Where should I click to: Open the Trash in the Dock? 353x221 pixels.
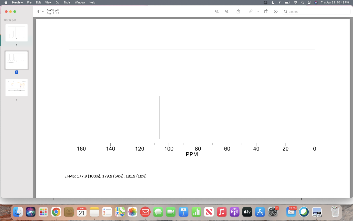335,212
